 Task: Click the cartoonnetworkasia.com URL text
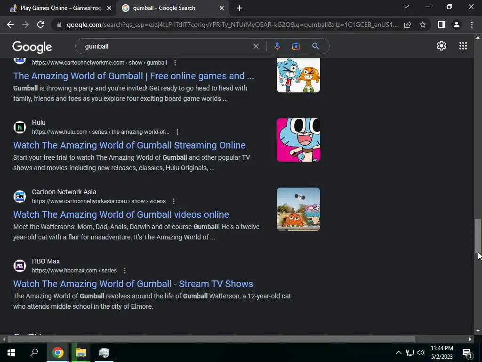[x=99, y=201]
